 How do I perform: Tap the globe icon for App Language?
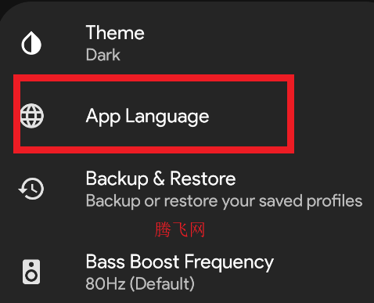click(32, 116)
